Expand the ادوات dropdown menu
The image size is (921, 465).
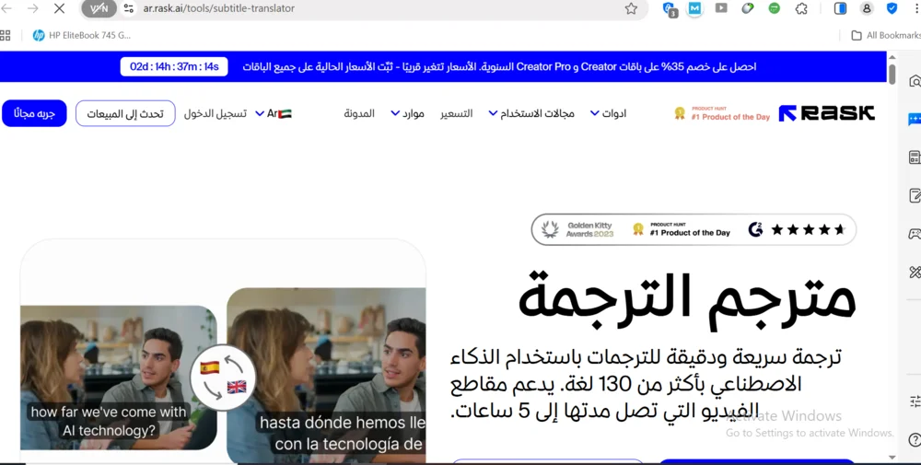pos(608,113)
